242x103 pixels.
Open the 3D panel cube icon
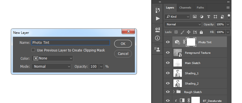pos(157,30)
